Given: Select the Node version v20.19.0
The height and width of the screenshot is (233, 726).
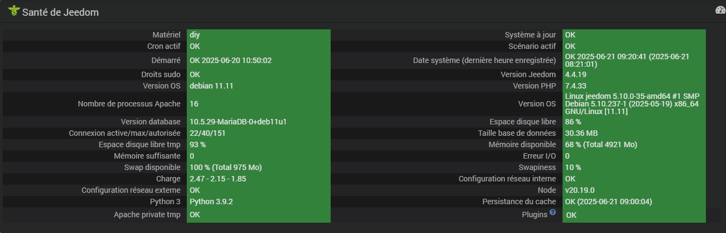Looking at the screenshot, I should (579, 190).
